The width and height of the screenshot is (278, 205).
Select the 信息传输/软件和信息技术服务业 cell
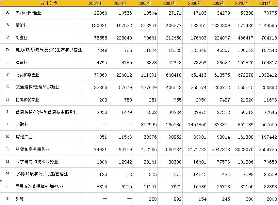(x=49, y=112)
